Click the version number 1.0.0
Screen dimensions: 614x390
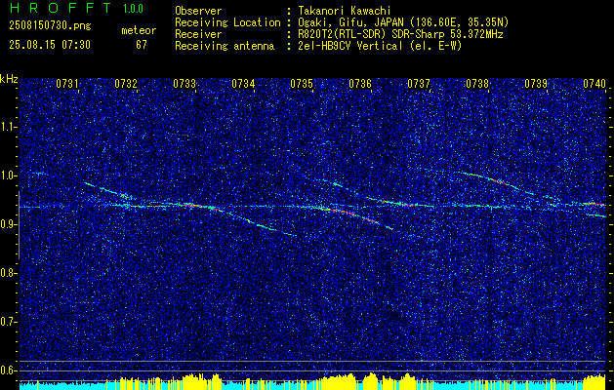pyautogui.click(x=133, y=8)
